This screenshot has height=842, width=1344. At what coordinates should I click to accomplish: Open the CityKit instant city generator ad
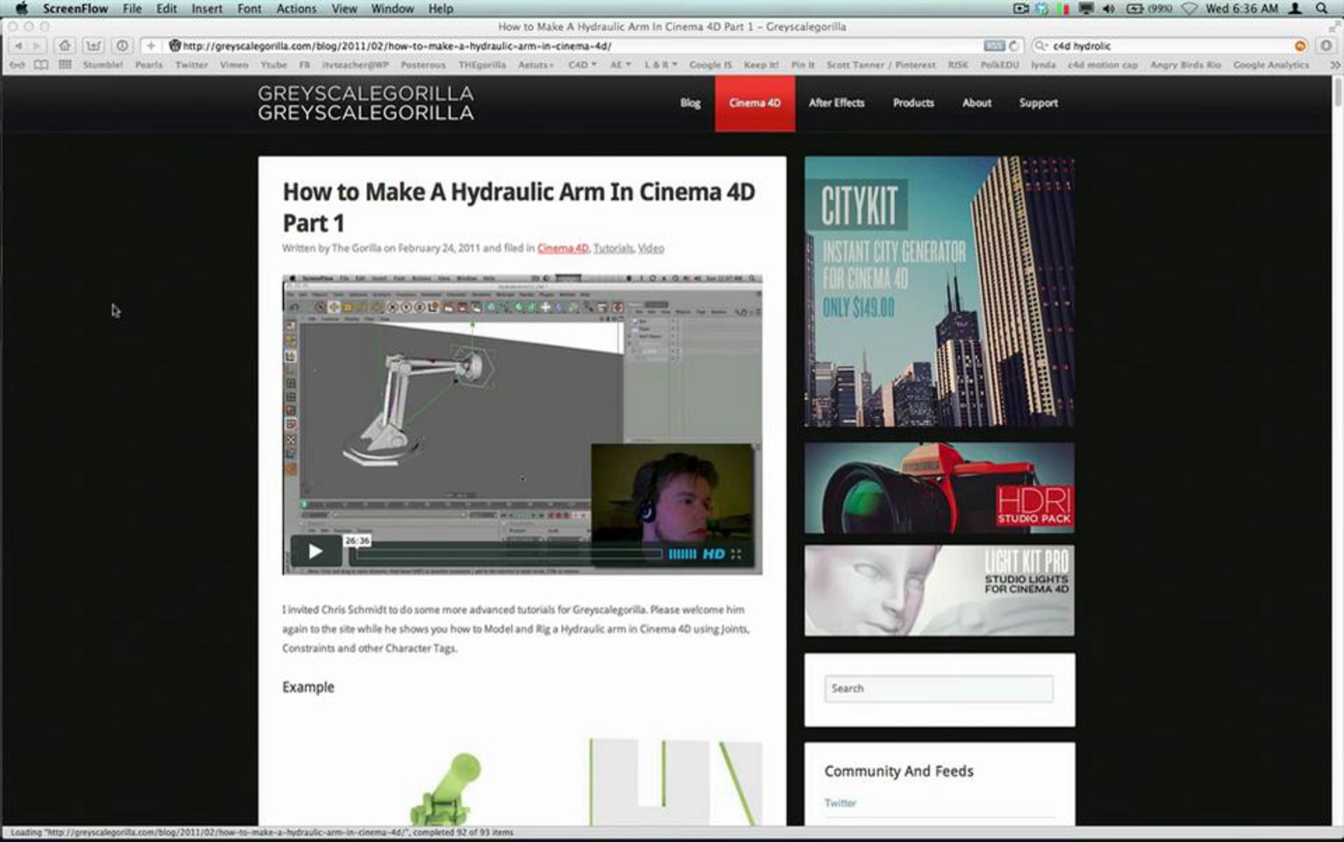coord(940,291)
